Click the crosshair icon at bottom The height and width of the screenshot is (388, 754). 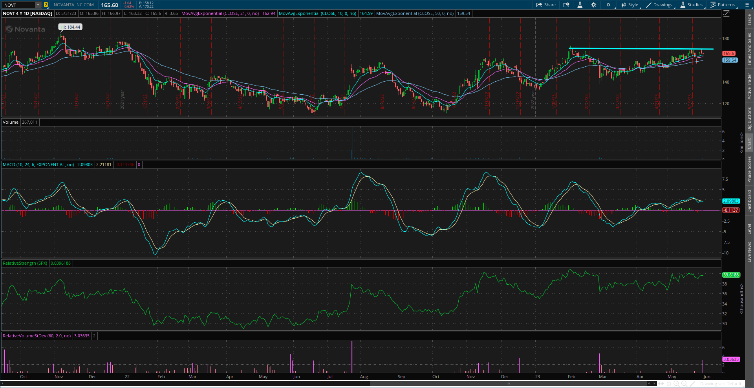669,384
